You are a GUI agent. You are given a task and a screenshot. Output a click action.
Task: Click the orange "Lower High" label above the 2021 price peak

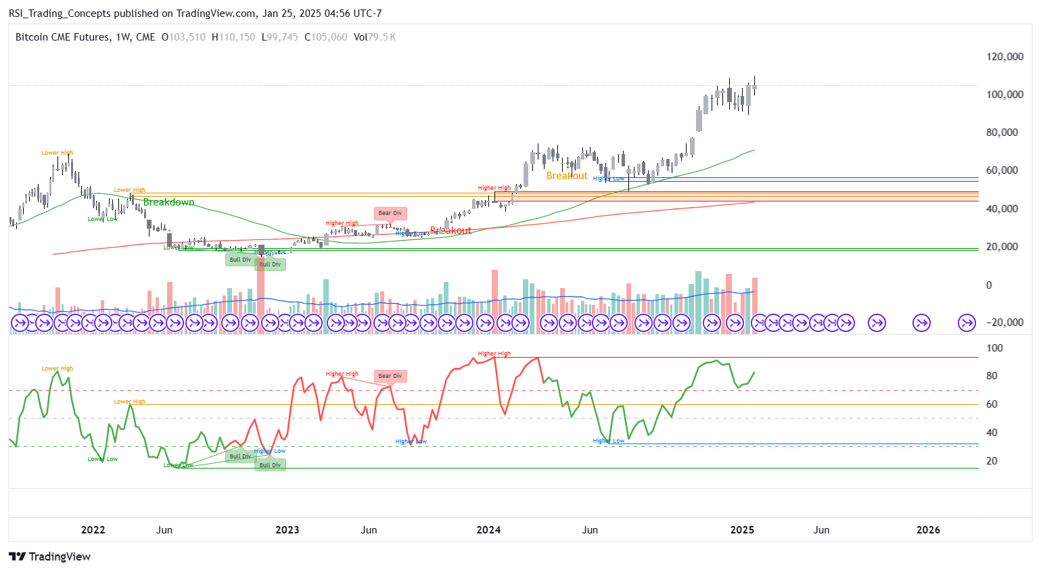click(57, 153)
